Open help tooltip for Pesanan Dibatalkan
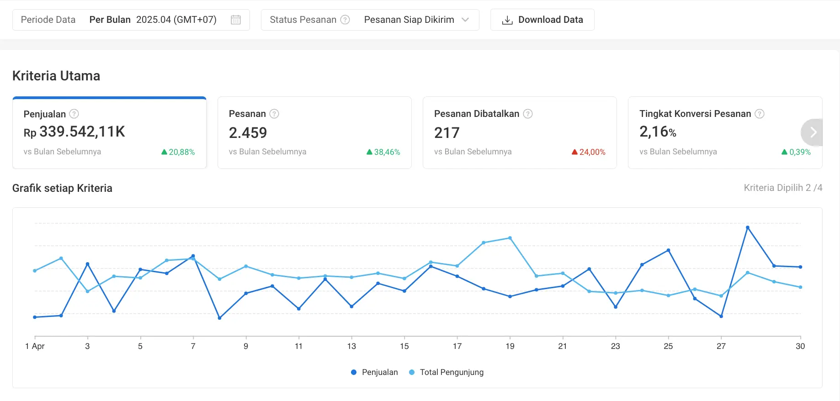 click(x=528, y=114)
